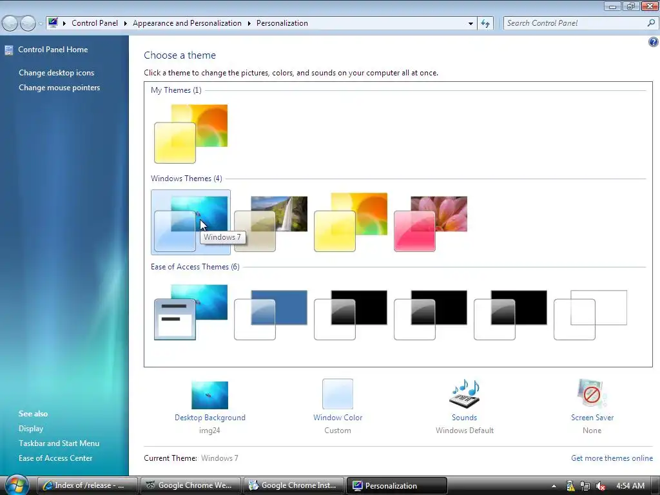The width and height of the screenshot is (660, 495).
Task: Click the network tray icon
Action: (585, 486)
